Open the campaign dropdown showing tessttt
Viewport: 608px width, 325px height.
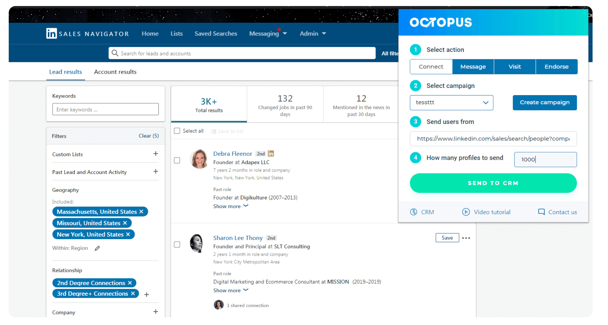[451, 103]
